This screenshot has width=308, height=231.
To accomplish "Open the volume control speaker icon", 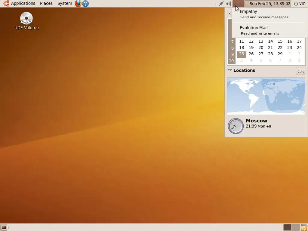I will coord(229,4).
